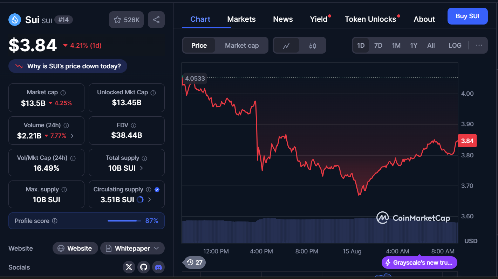Add Sui to watchlist with star button

point(126,20)
